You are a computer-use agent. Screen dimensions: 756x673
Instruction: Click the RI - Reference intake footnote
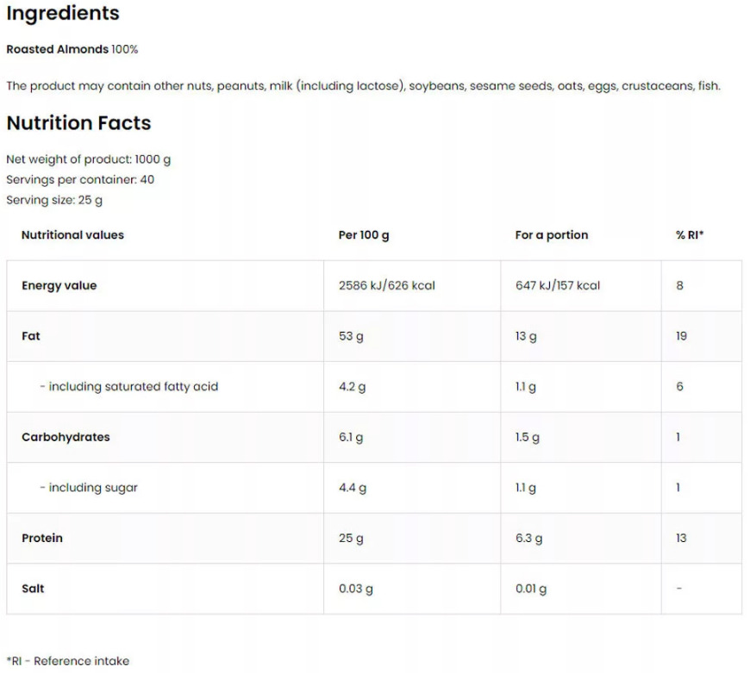[68, 661]
